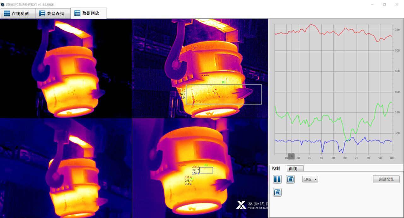Select the 数据回放 tab

click(88, 13)
